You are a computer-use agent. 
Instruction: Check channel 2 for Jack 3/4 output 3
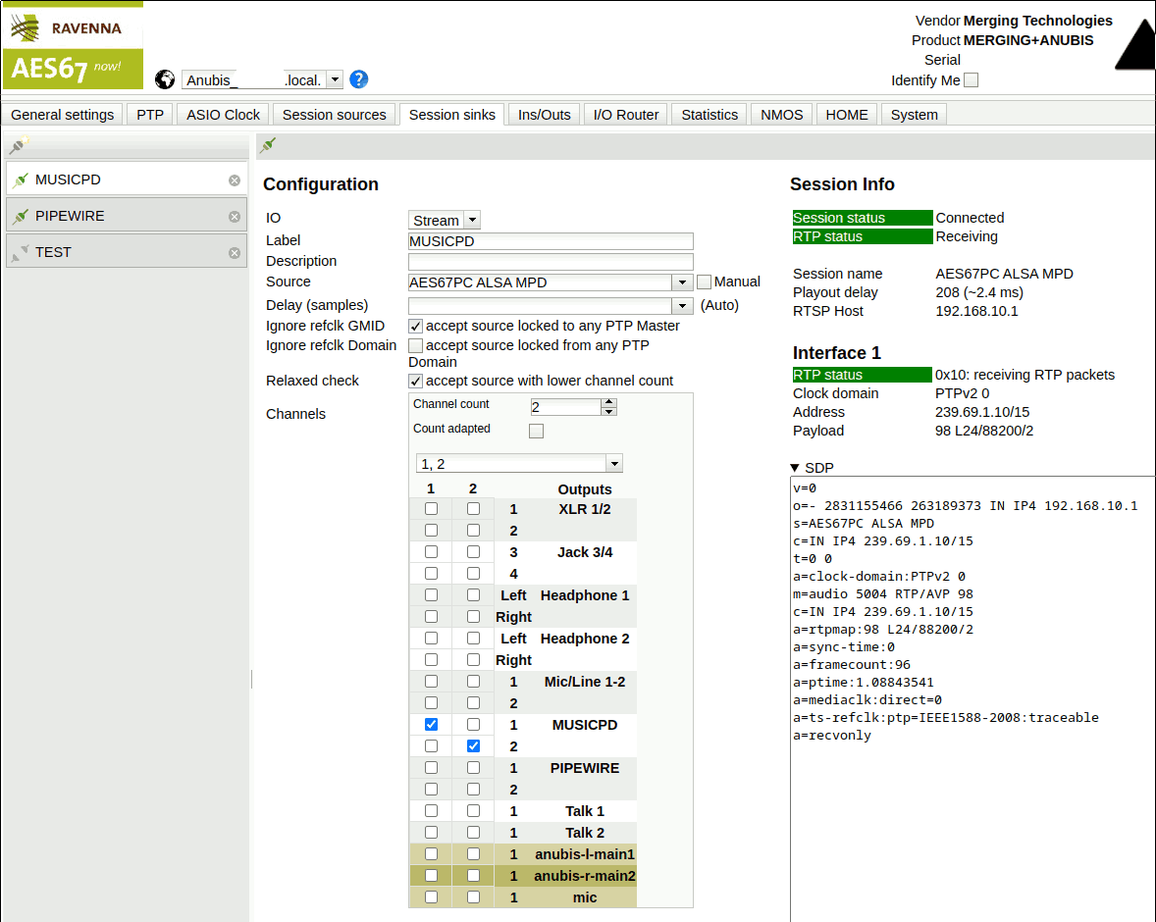[473, 552]
